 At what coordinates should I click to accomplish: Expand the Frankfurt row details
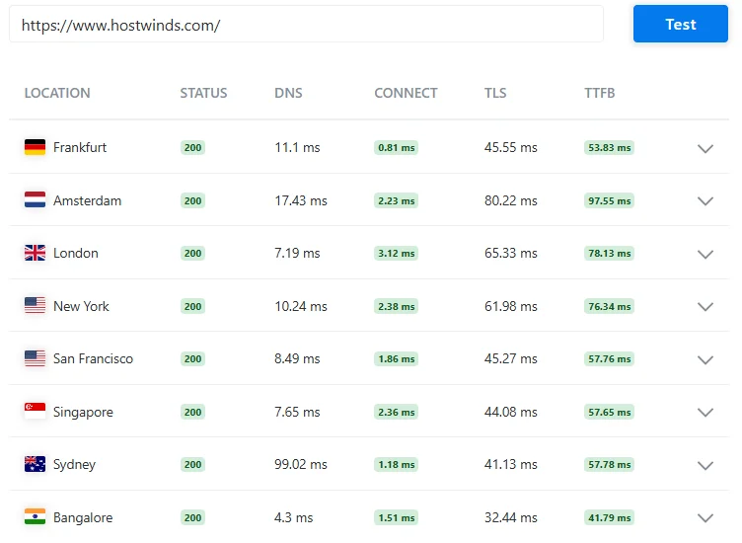[705, 148]
